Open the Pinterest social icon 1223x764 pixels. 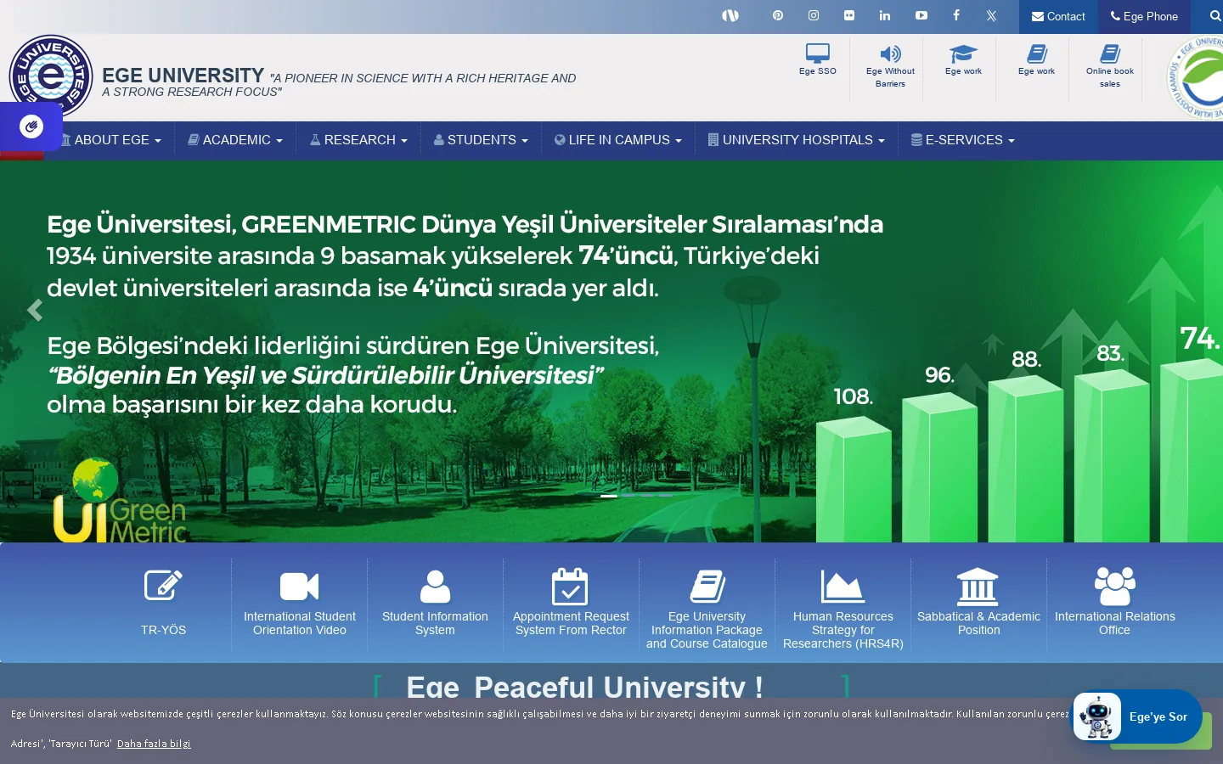(777, 15)
